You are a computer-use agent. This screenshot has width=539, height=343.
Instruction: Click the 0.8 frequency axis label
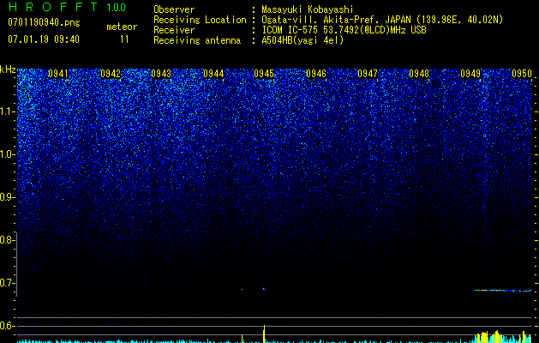pos(7,240)
